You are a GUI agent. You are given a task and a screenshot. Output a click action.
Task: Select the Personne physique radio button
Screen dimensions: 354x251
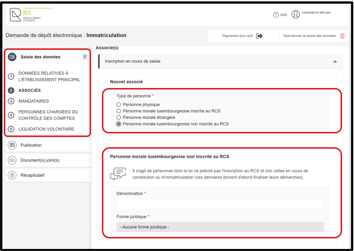tap(119, 105)
